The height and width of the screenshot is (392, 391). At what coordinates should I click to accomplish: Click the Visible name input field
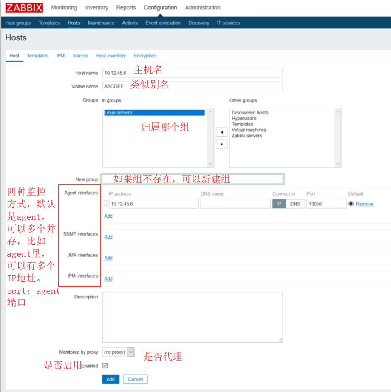click(193, 86)
